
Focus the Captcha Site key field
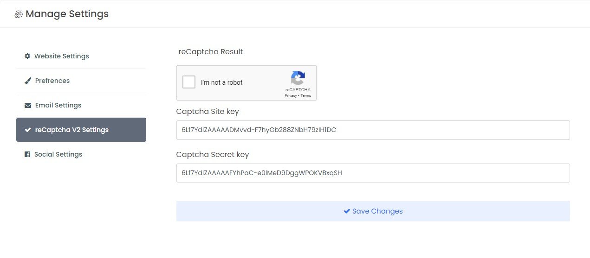373,130
